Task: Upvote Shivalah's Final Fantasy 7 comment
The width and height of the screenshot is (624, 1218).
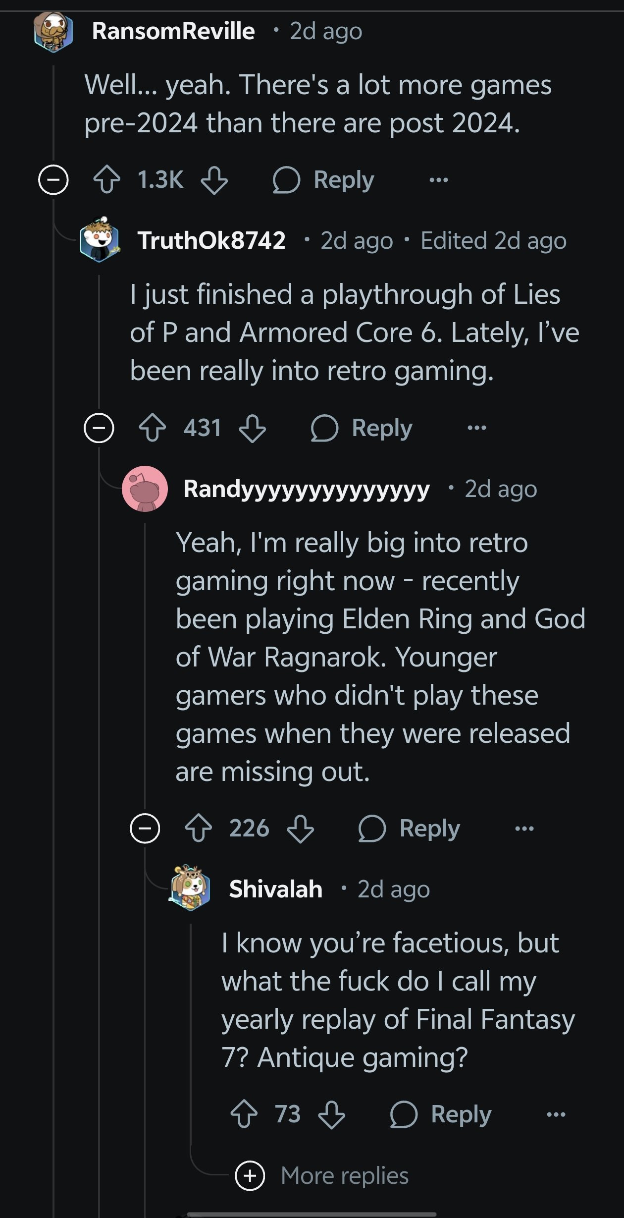Action: pyautogui.click(x=244, y=1114)
